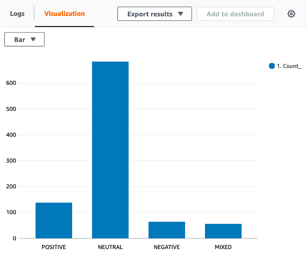Viewport: 307px width, 254px height.
Task: Open the Export results dropdown
Action: pyautogui.click(x=155, y=13)
